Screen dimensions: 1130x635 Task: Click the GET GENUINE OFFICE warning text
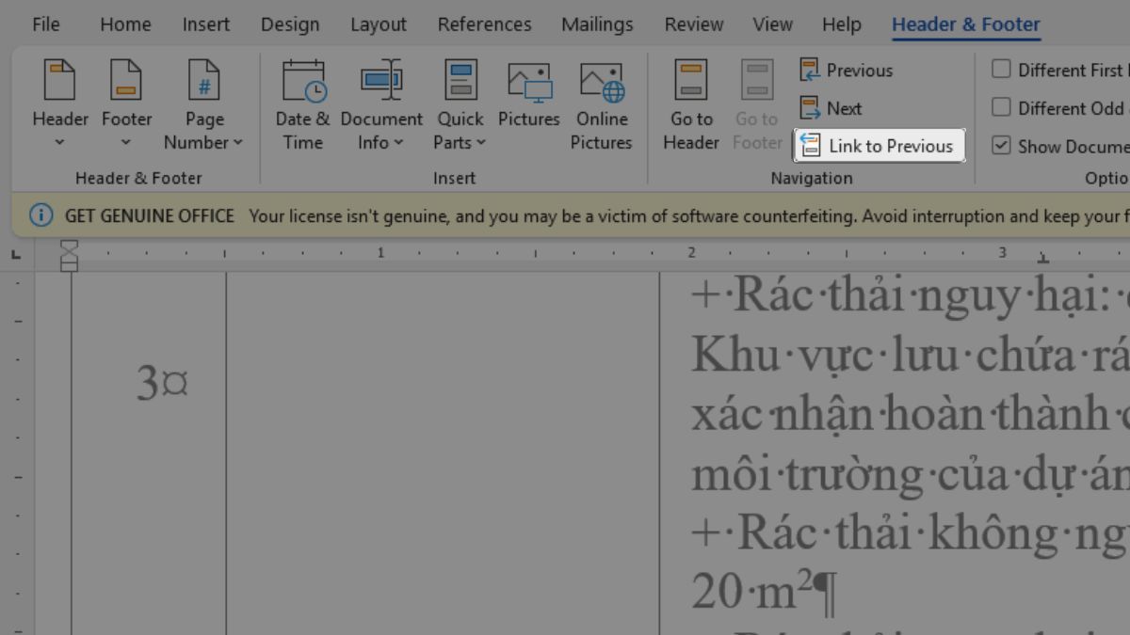pyautogui.click(x=150, y=215)
